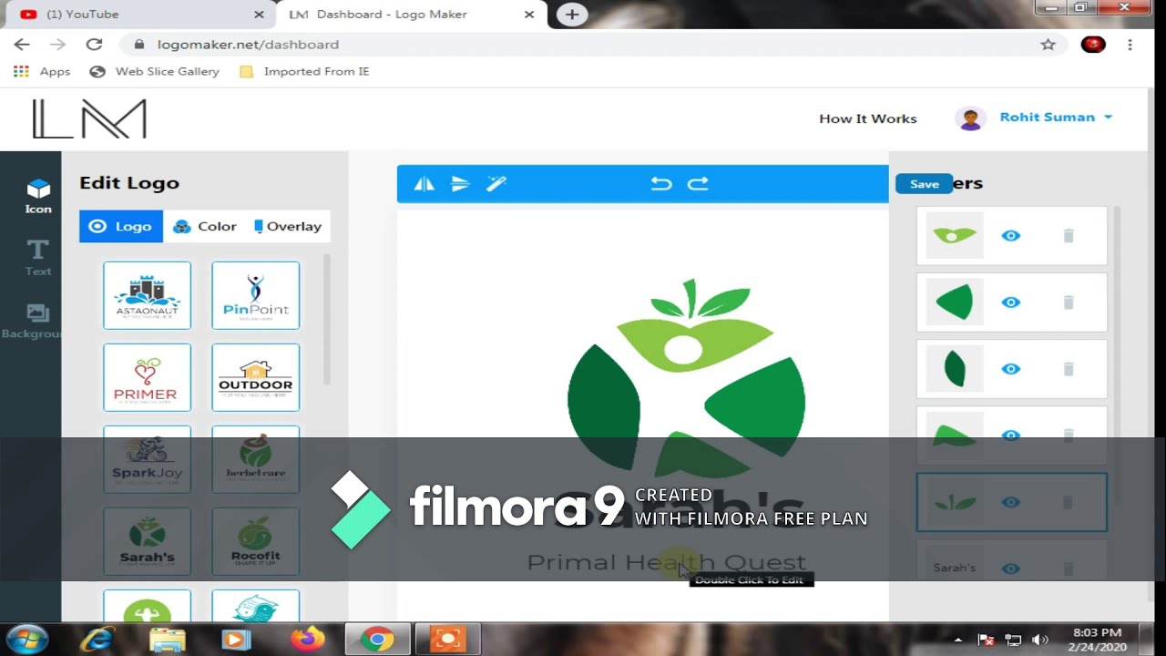Switch to the YouTube browser tab

click(137, 15)
